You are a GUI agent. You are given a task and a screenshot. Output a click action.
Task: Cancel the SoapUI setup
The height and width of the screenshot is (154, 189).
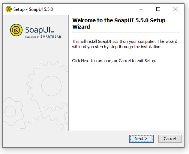(x=170, y=139)
